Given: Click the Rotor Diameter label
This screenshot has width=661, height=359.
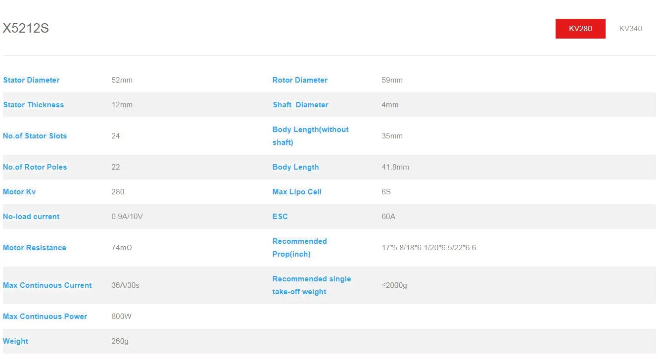Looking at the screenshot, I should pos(300,80).
